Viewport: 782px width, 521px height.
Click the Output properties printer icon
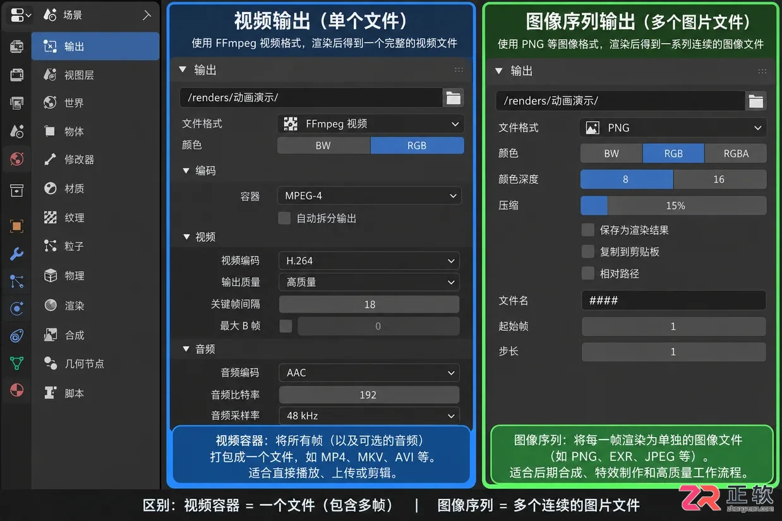[16, 75]
